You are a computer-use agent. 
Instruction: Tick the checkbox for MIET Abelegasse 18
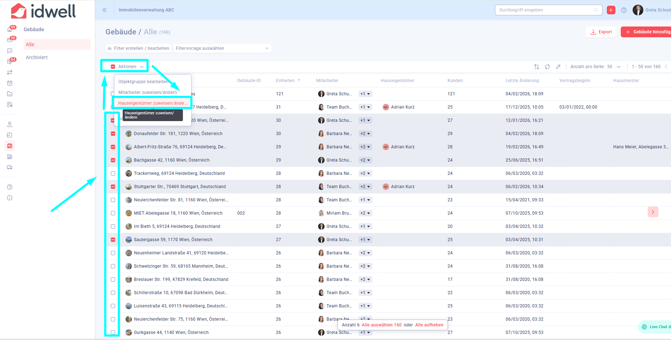tap(113, 213)
